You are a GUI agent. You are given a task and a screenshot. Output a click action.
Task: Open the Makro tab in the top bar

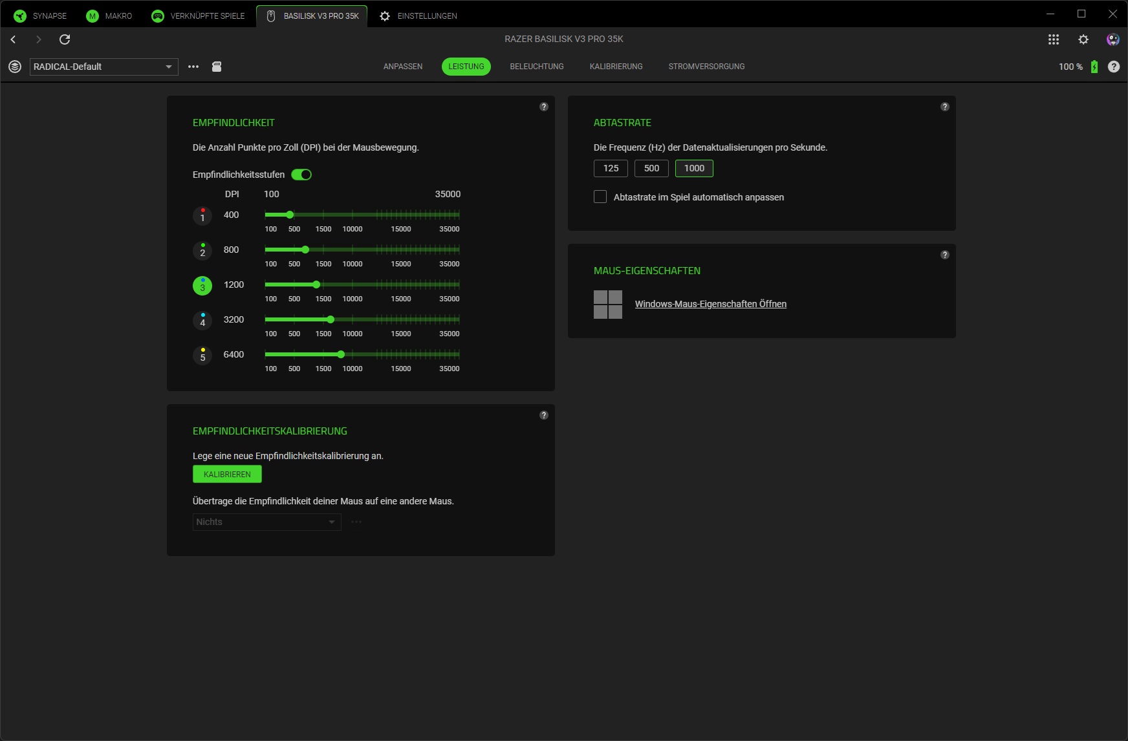pyautogui.click(x=109, y=16)
